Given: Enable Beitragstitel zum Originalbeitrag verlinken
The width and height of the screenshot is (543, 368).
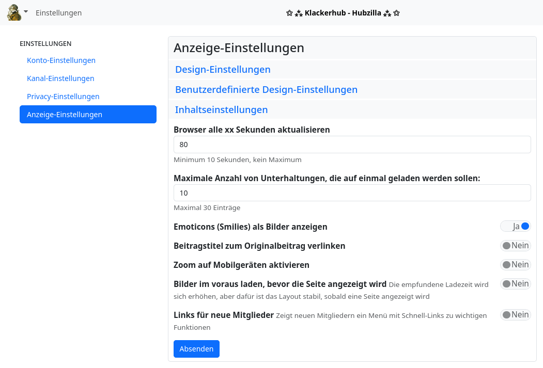Looking at the screenshot, I should pyautogui.click(x=515, y=246).
